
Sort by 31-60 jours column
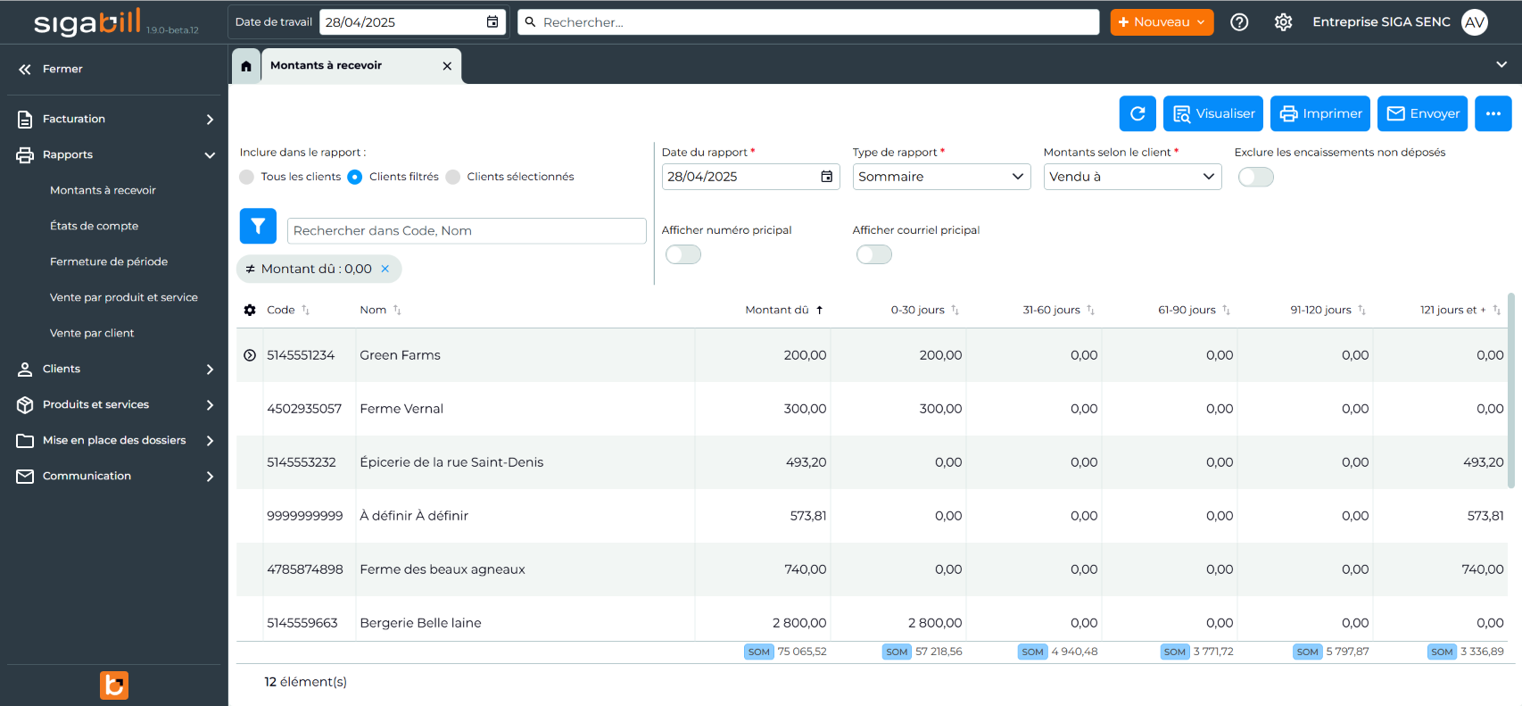coord(1090,310)
